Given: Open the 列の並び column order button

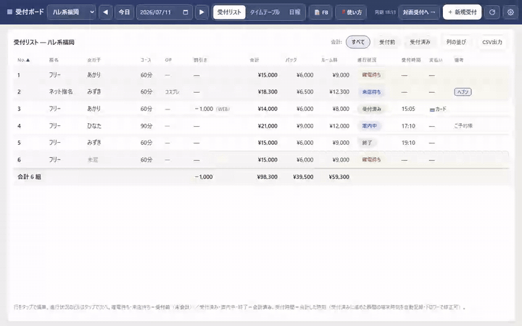Looking at the screenshot, I should point(456,42).
